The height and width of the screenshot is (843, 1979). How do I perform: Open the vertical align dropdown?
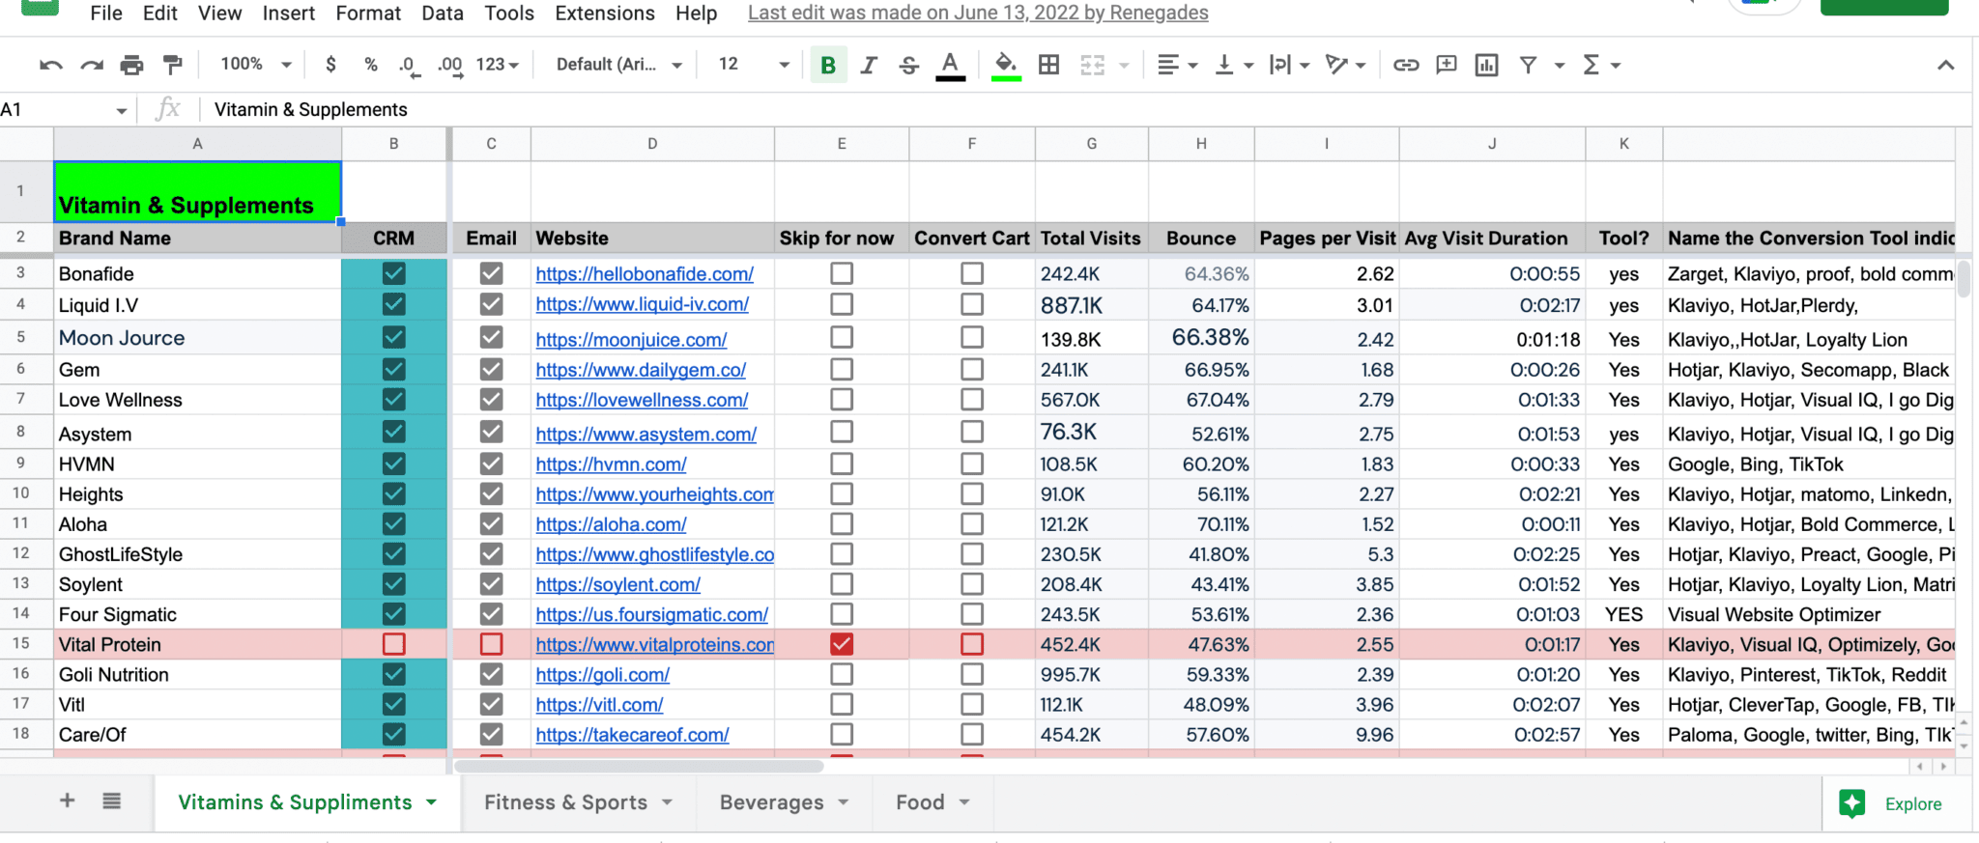[x=1234, y=65]
